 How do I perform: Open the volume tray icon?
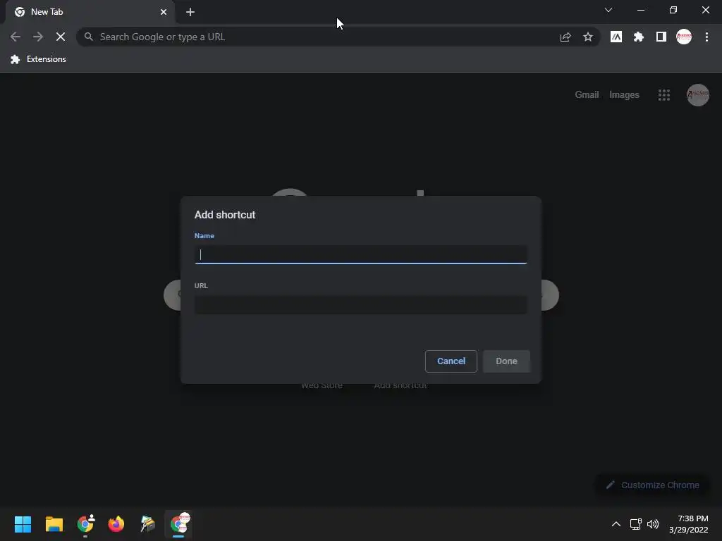(x=653, y=524)
